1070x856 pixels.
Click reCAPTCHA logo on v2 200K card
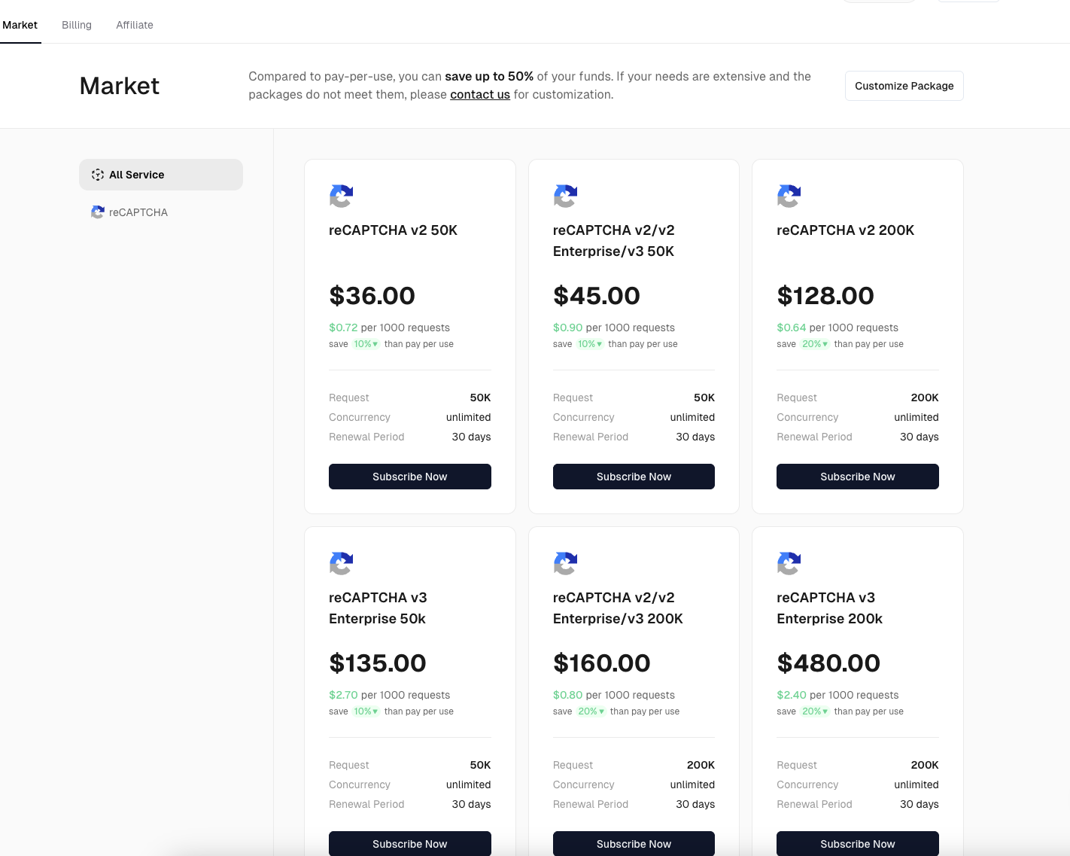(789, 196)
